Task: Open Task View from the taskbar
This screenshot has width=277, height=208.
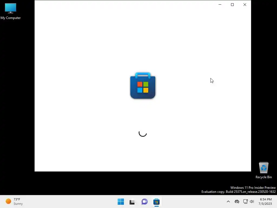Action: (x=132, y=202)
